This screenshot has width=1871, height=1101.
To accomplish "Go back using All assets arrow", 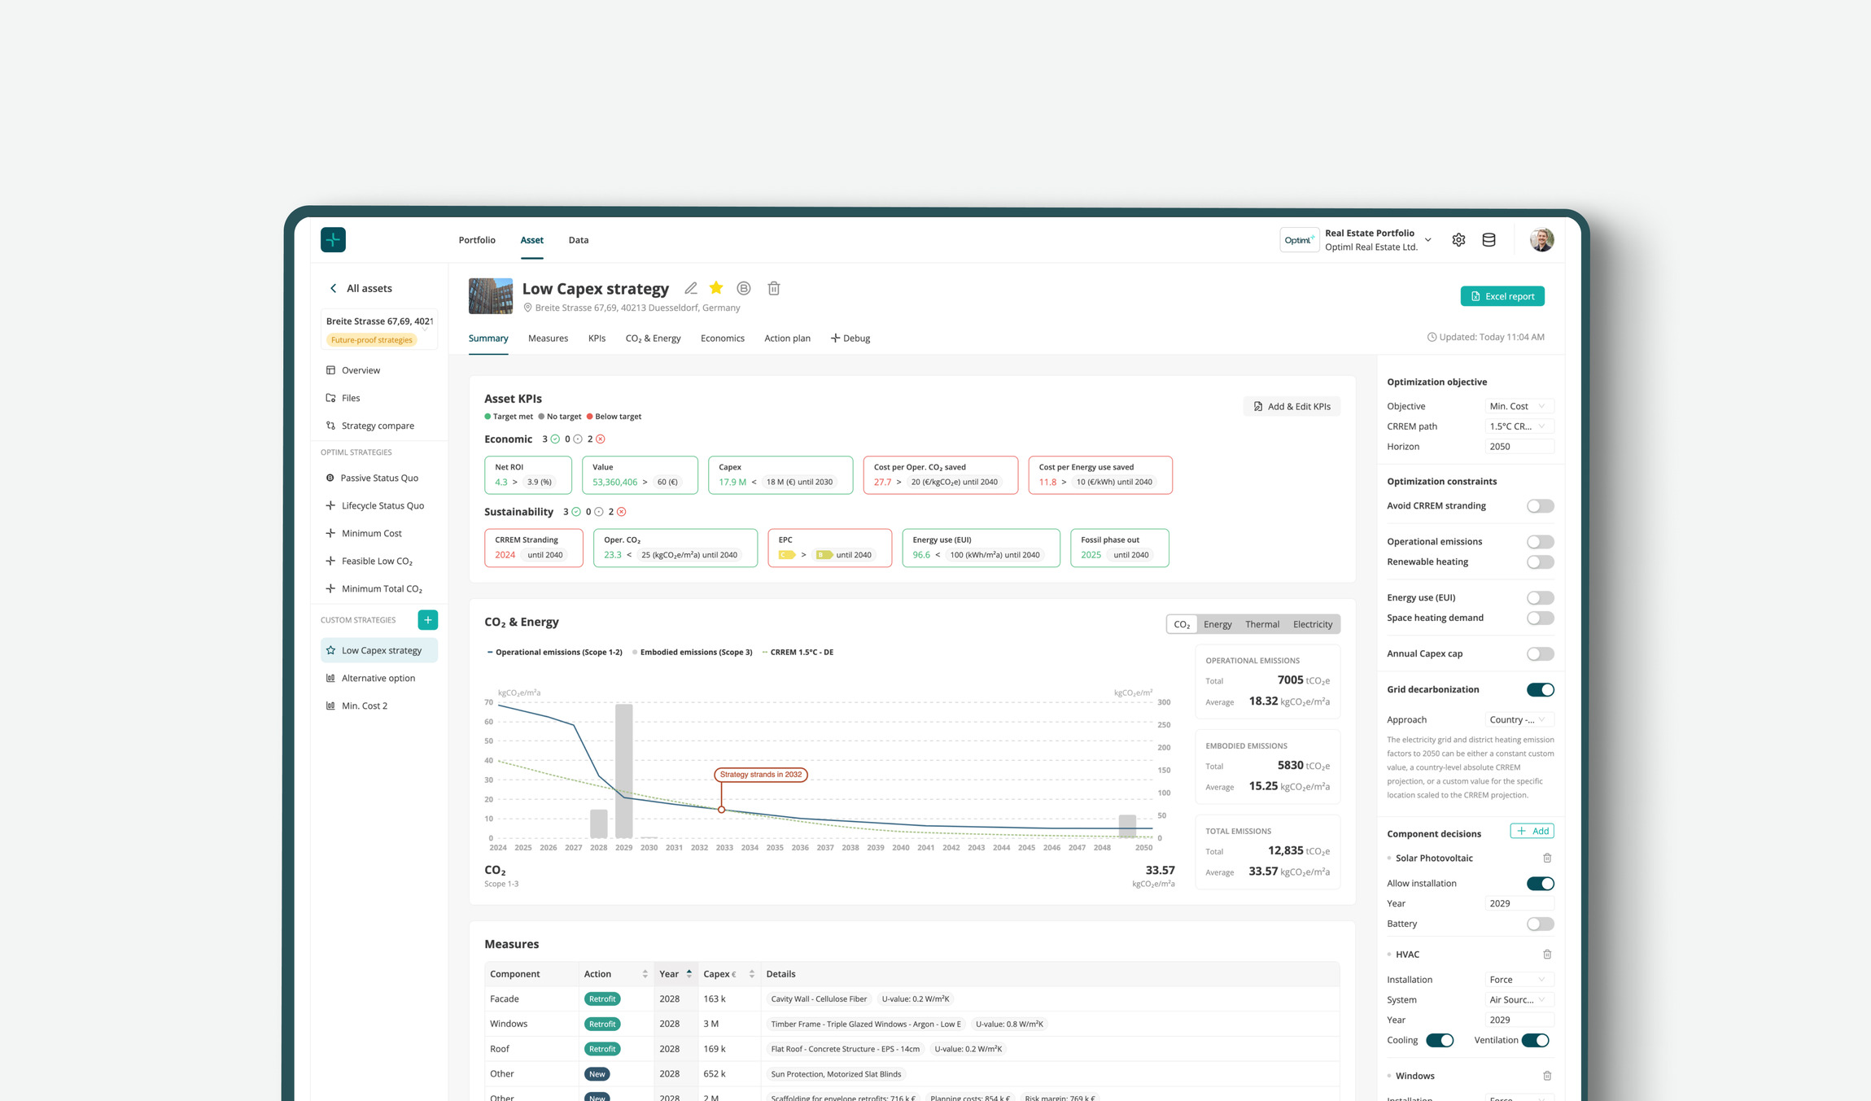I will [x=333, y=288].
